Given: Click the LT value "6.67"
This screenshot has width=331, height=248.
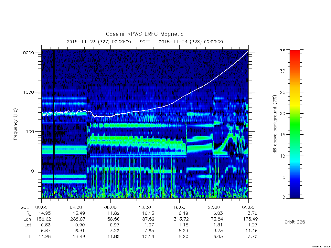Looking at the screenshot, I should click(46, 231).
